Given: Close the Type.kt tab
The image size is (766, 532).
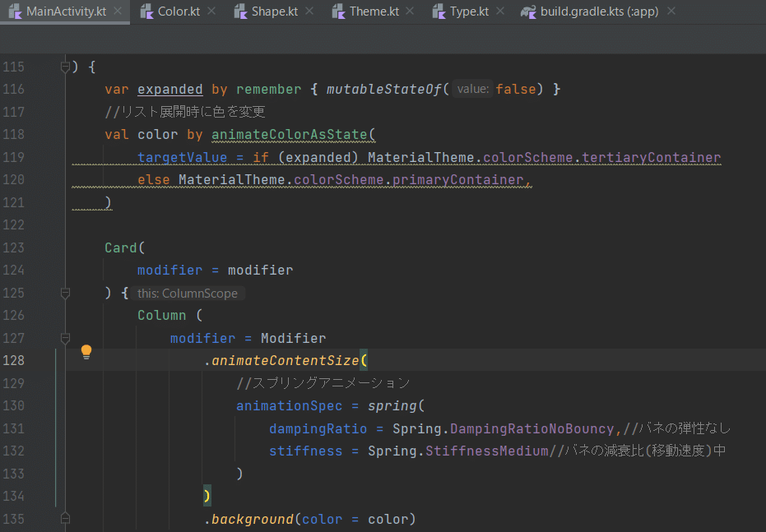Looking at the screenshot, I should (499, 11).
